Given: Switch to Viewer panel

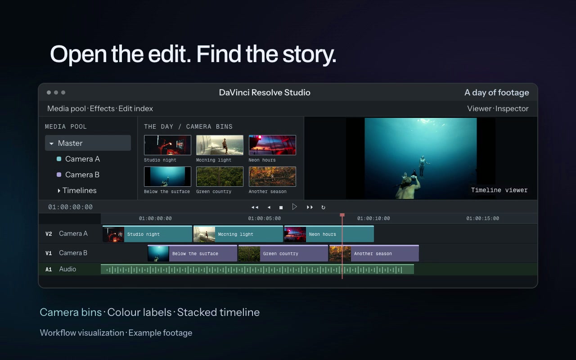Looking at the screenshot, I should [x=479, y=108].
